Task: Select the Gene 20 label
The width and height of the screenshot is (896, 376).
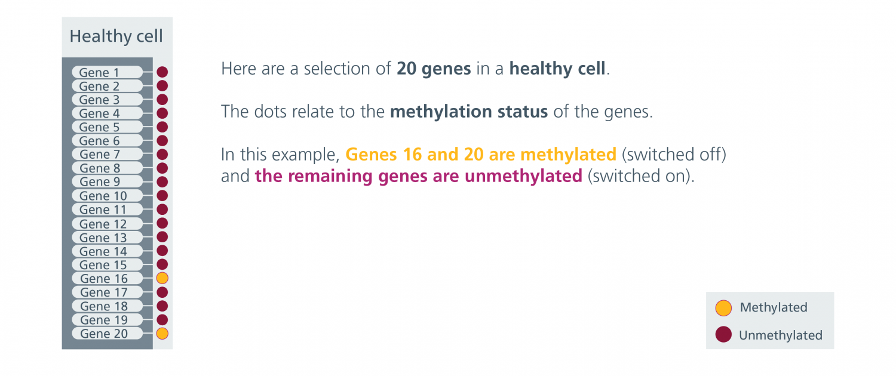Action: pos(108,333)
